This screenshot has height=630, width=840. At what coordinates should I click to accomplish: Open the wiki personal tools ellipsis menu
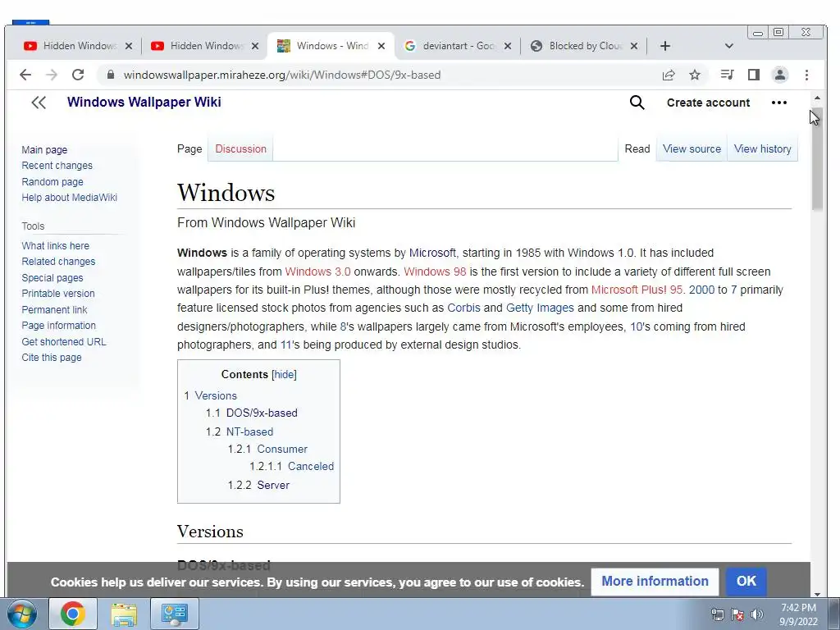pos(779,103)
